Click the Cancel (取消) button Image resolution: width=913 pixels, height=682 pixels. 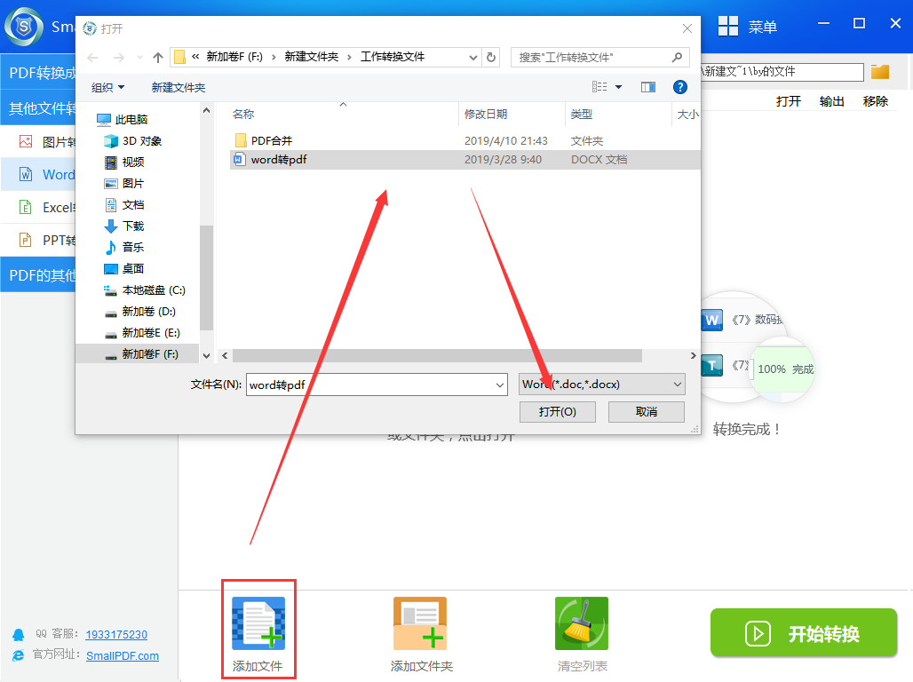[x=646, y=412]
